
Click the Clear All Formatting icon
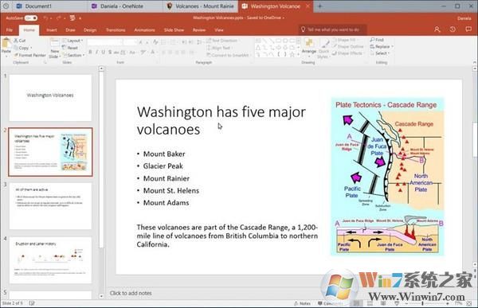coord(155,42)
